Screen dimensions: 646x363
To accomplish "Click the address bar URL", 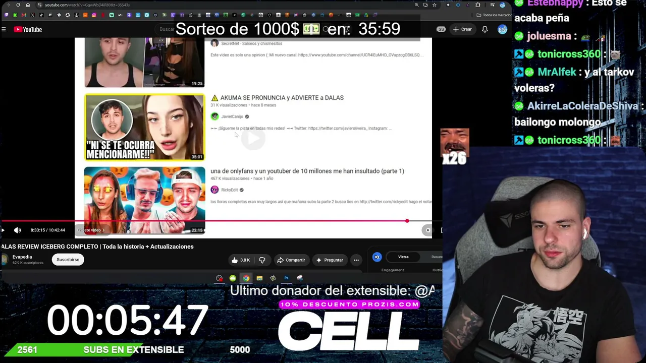I will point(87,5).
